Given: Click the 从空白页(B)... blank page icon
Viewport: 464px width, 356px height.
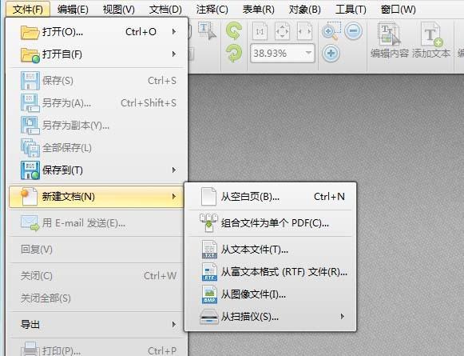Looking at the screenshot, I should [208, 196].
